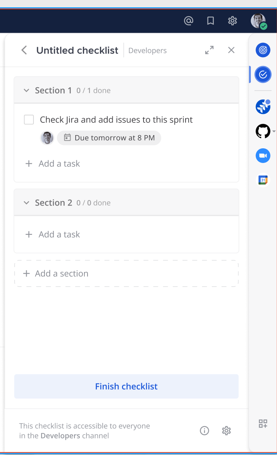277x455 pixels.
Task: Open checklist settings with the gear icon
Action: 226,430
